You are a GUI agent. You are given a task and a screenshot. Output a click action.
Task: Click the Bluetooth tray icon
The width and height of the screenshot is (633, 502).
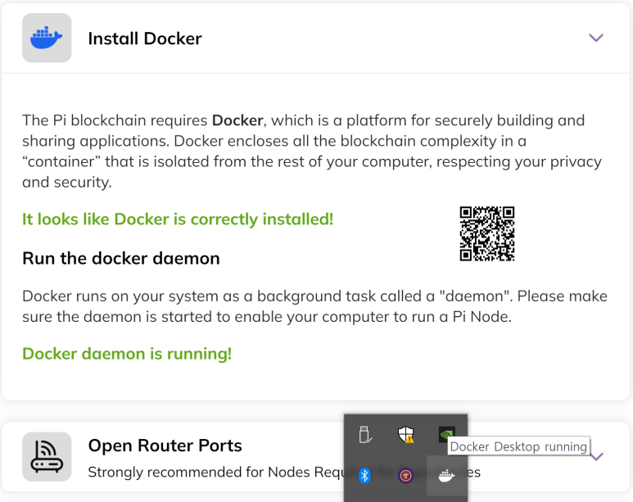(x=364, y=476)
